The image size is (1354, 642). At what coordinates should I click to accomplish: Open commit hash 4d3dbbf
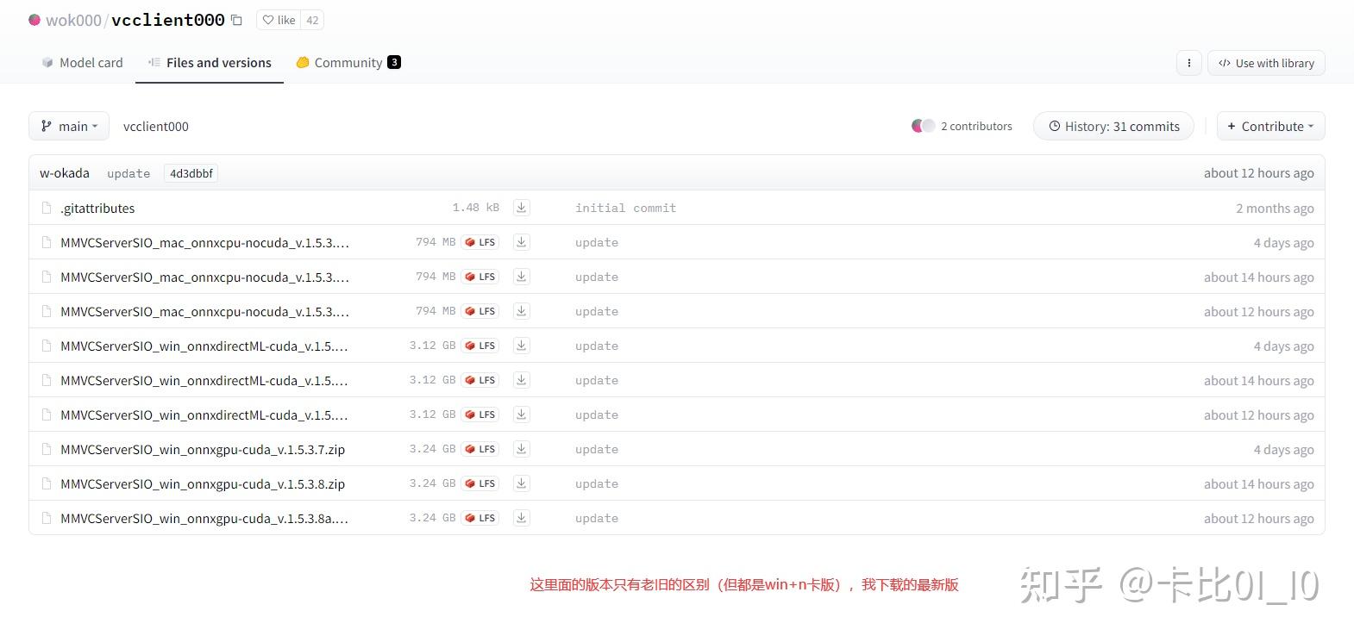pos(191,173)
